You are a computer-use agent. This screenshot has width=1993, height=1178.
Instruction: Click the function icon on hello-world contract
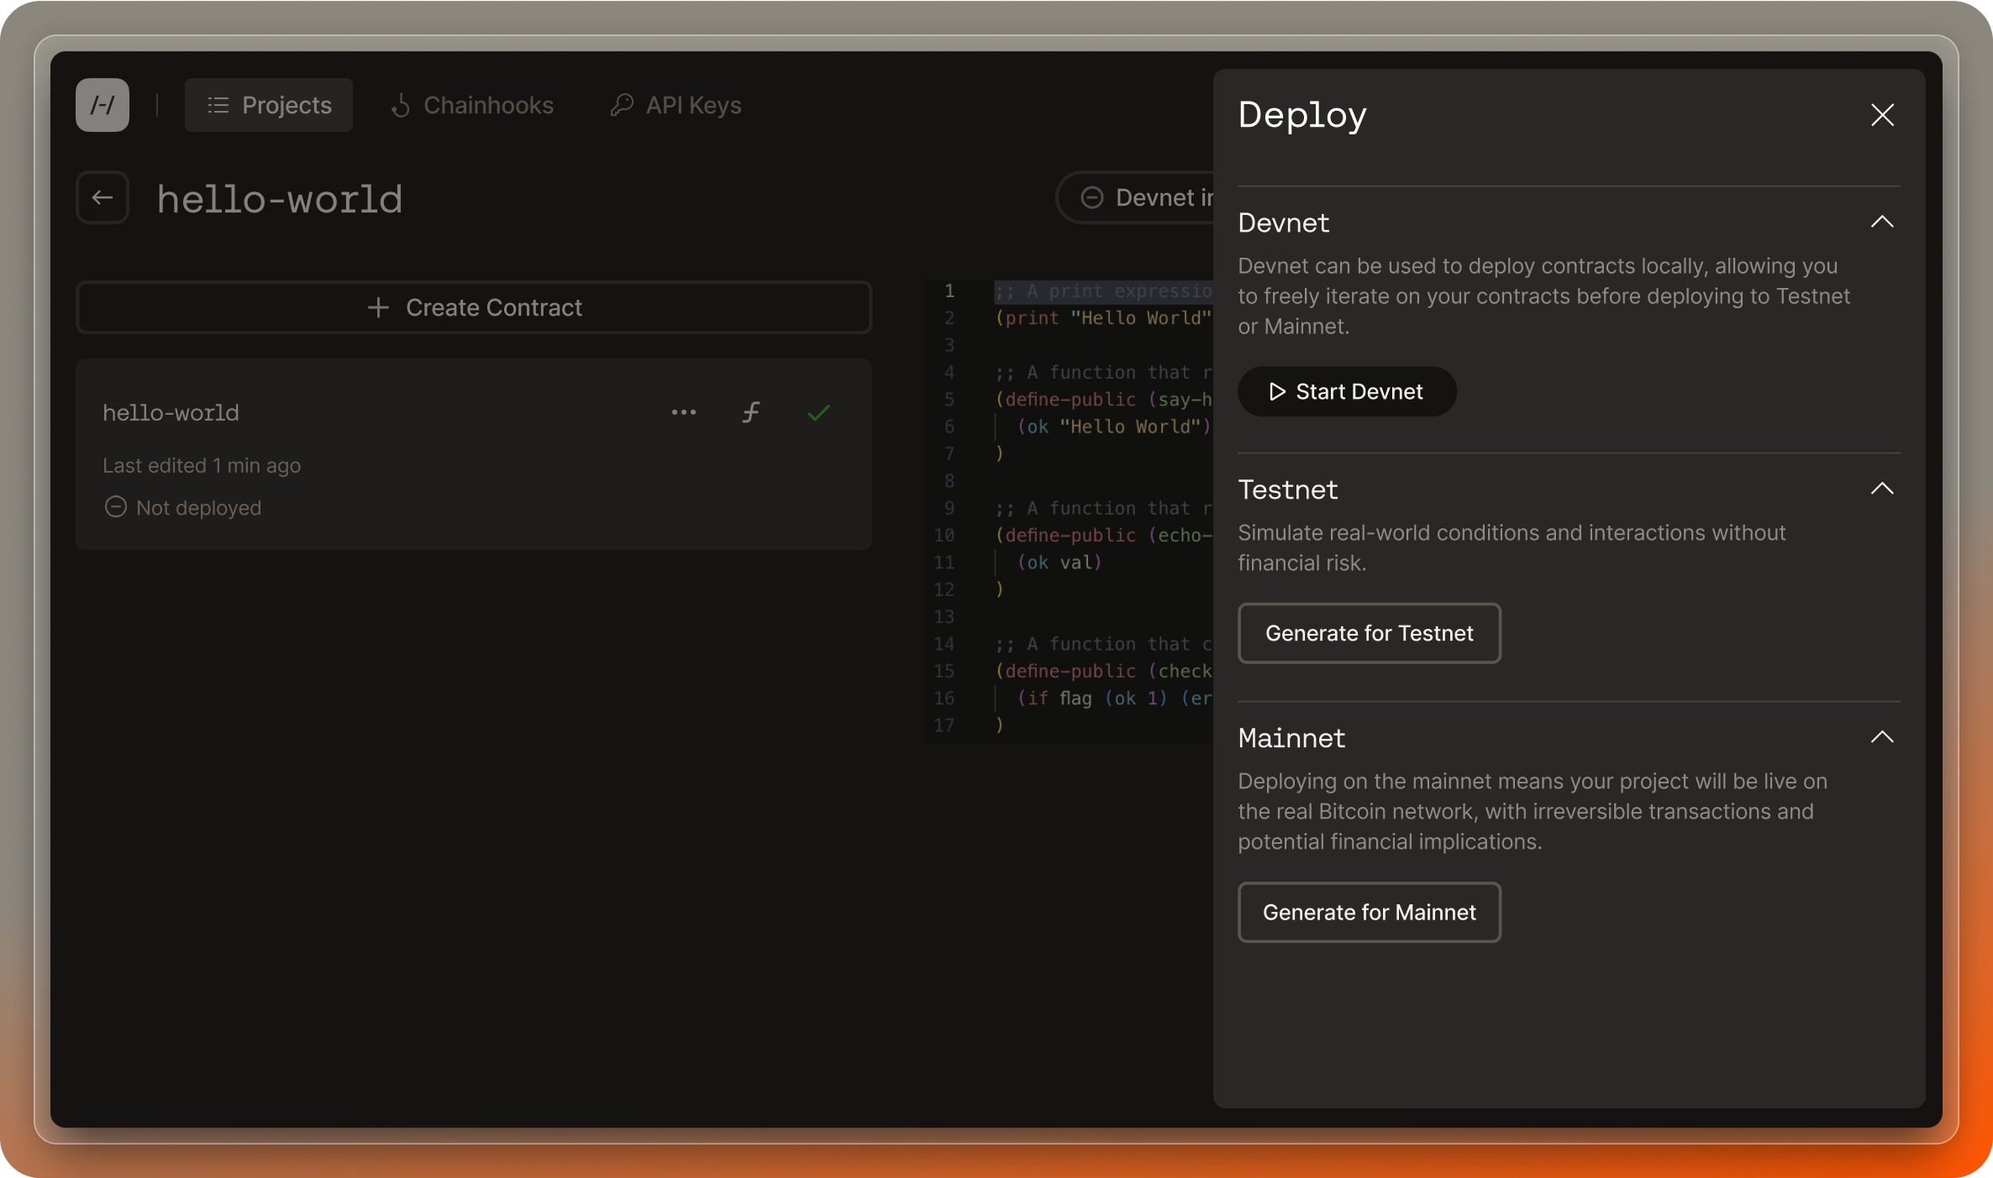pyautogui.click(x=750, y=411)
